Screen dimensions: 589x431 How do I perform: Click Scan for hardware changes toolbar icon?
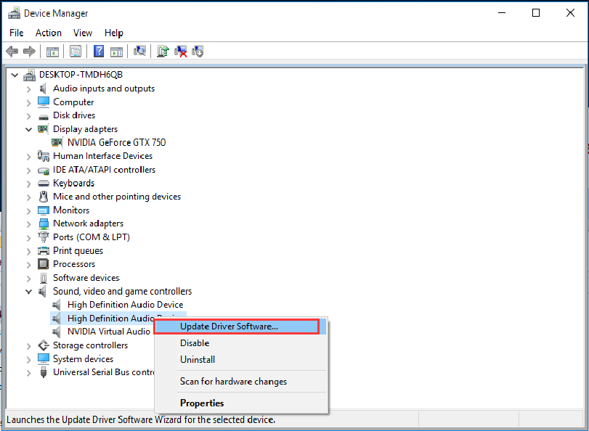pyautogui.click(x=139, y=51)
